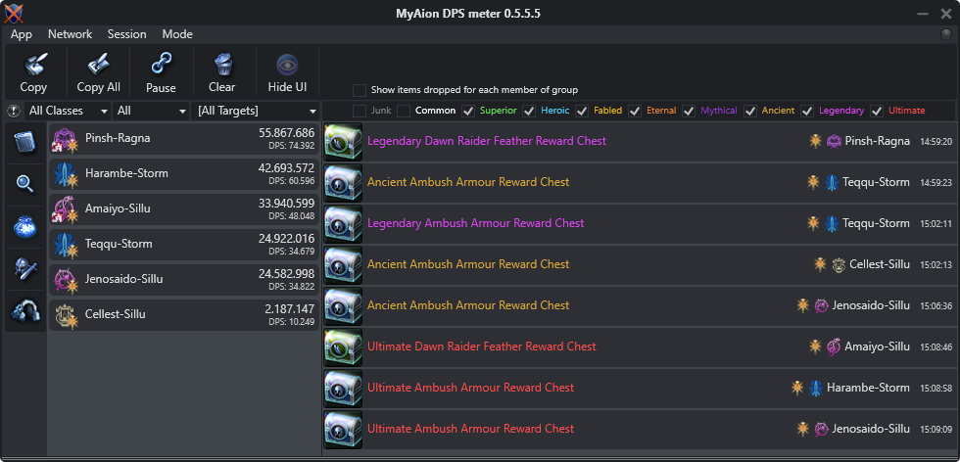Uncheck the Superior rarity filter

click(x=468, y=111)
